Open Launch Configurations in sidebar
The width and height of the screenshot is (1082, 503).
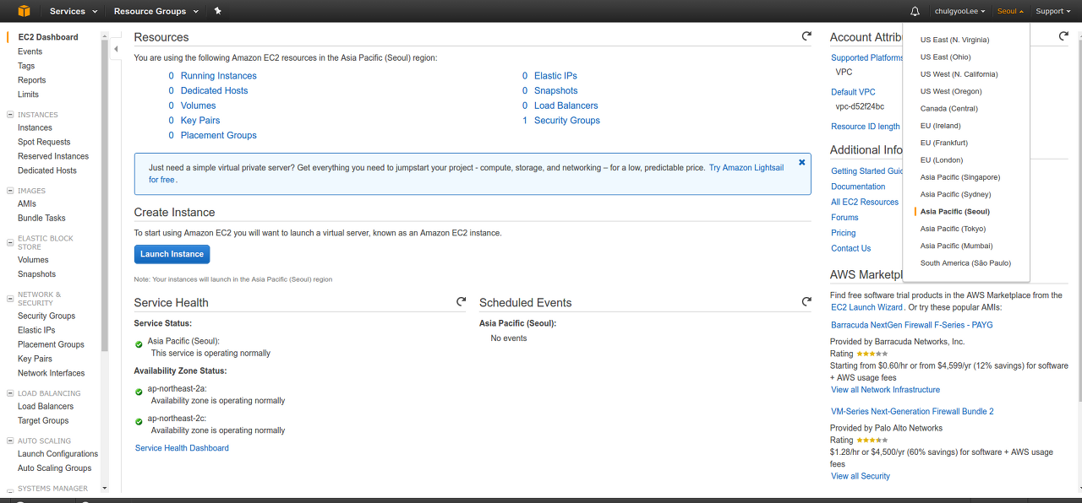pyautogui.click(x=57, y=454)
